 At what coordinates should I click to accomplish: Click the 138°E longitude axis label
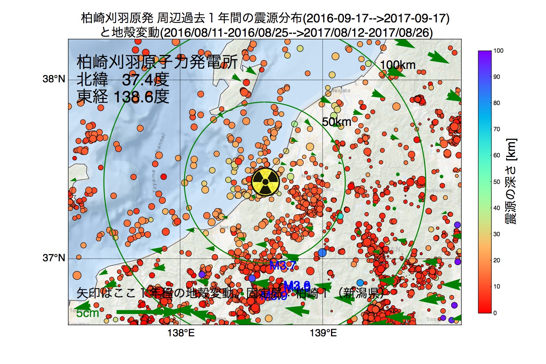(180, 333)
